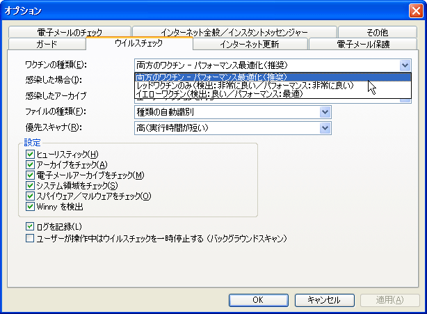The height and width of the screenshot is (314, 427).
Task: Choose 両方のワクチン - パフォーマンス最適化(推奨) option
Action: click(x=273, y=77)
